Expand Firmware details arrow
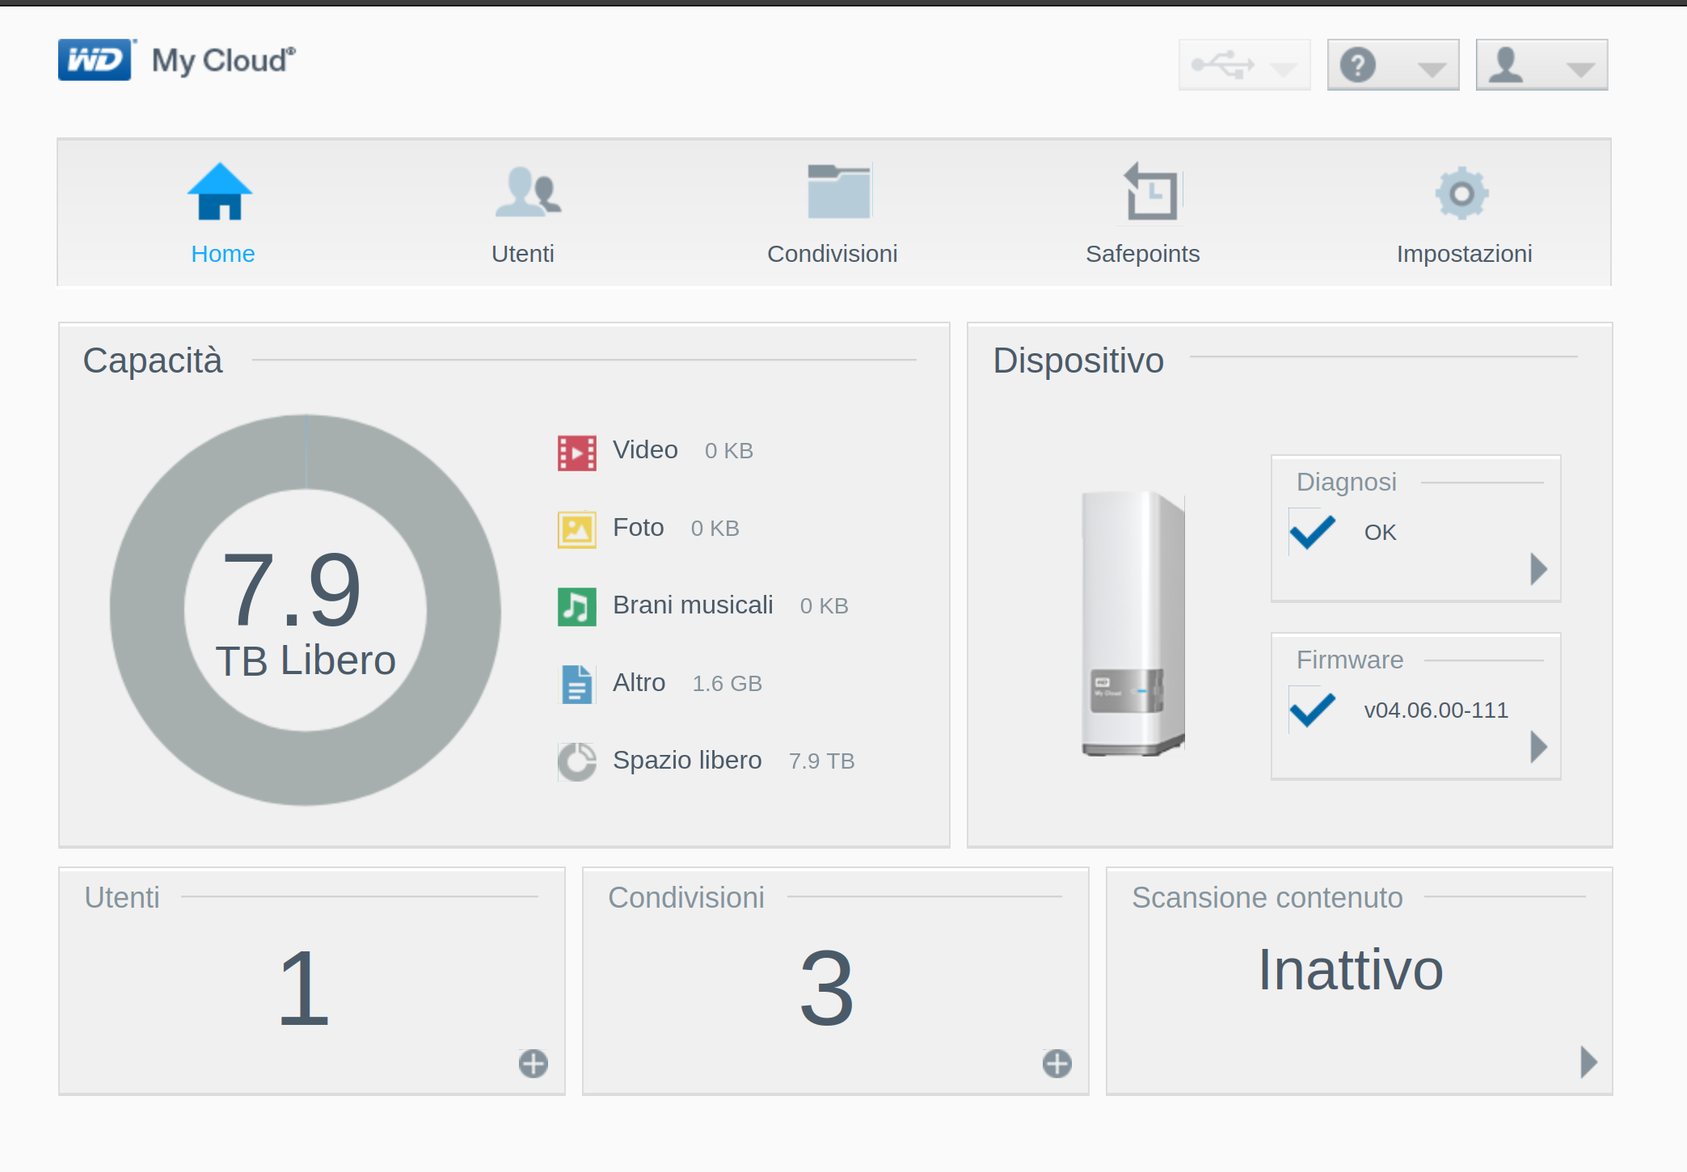 1538,747
